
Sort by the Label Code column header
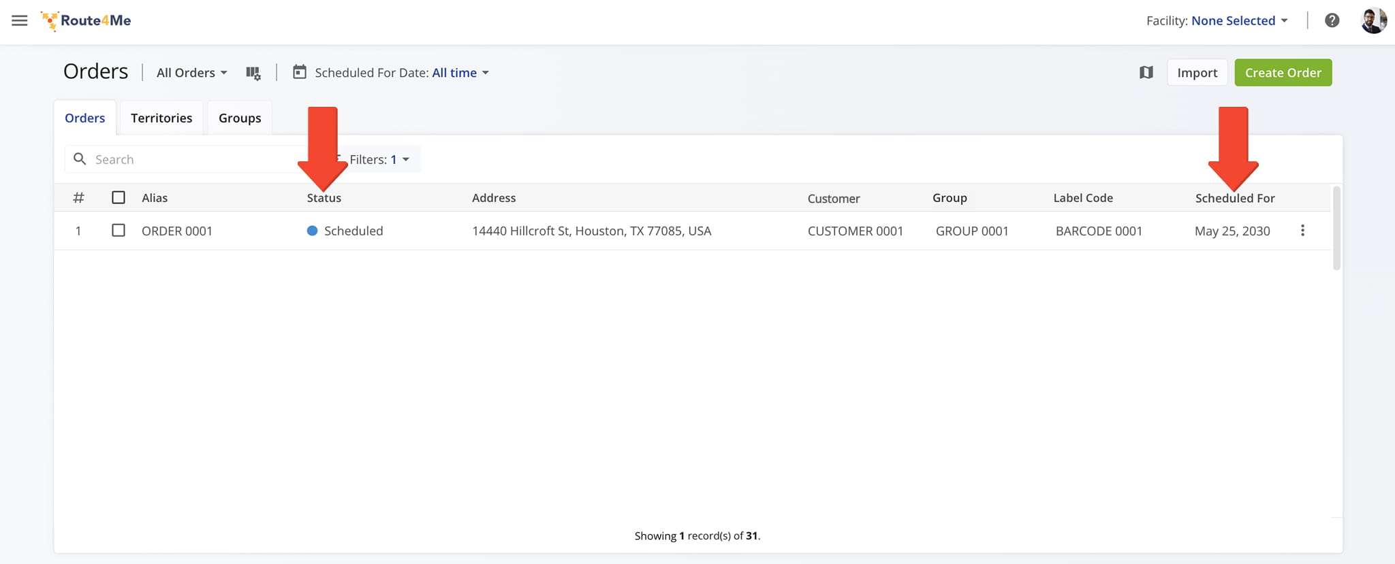[1083, 198]
